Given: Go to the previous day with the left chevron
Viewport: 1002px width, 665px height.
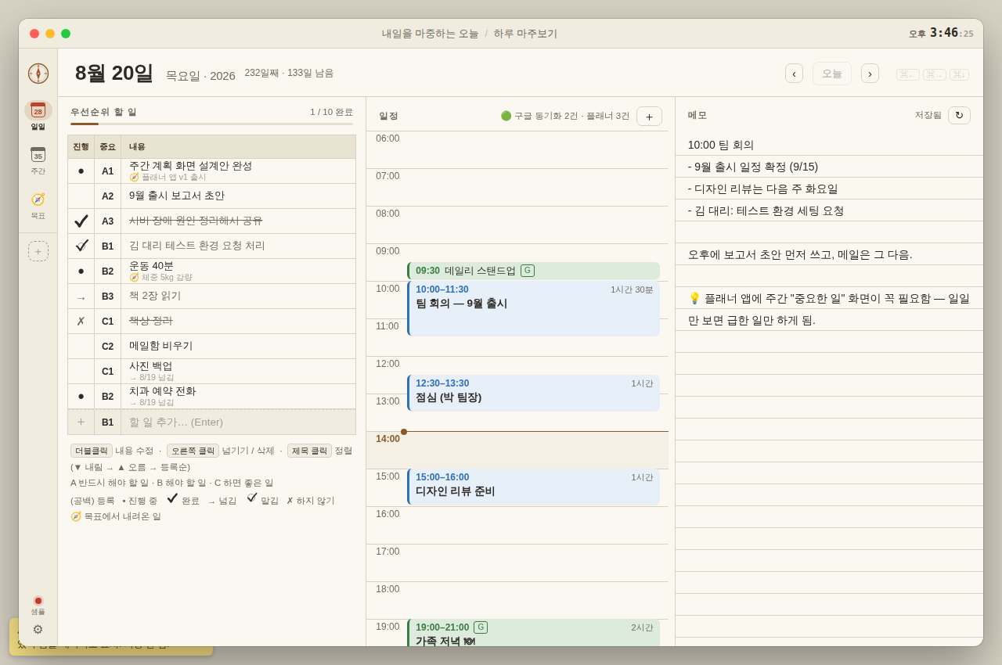Looking at the screenshot, I should 794,74.
